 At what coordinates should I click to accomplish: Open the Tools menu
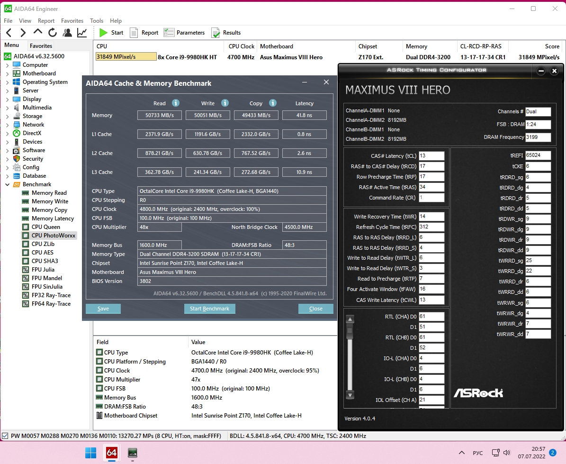[96, 20]
